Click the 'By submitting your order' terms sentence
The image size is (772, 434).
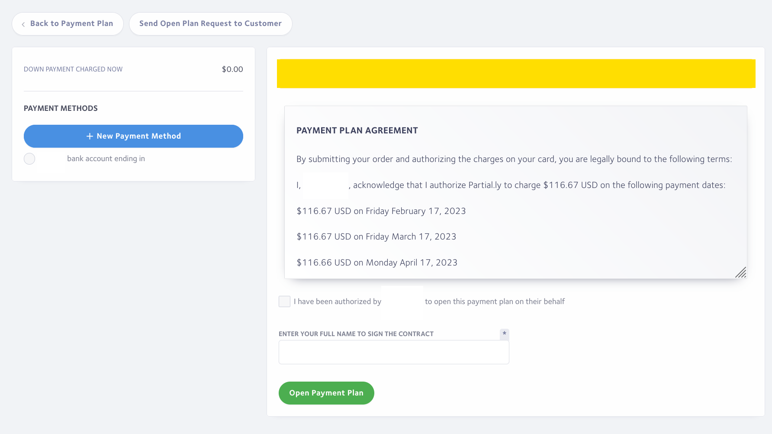(x=514, y=159)
